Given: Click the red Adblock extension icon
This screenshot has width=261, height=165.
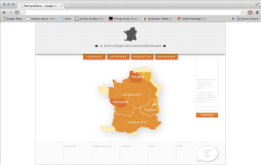Looking at the screenshot, I should [250, 13].
